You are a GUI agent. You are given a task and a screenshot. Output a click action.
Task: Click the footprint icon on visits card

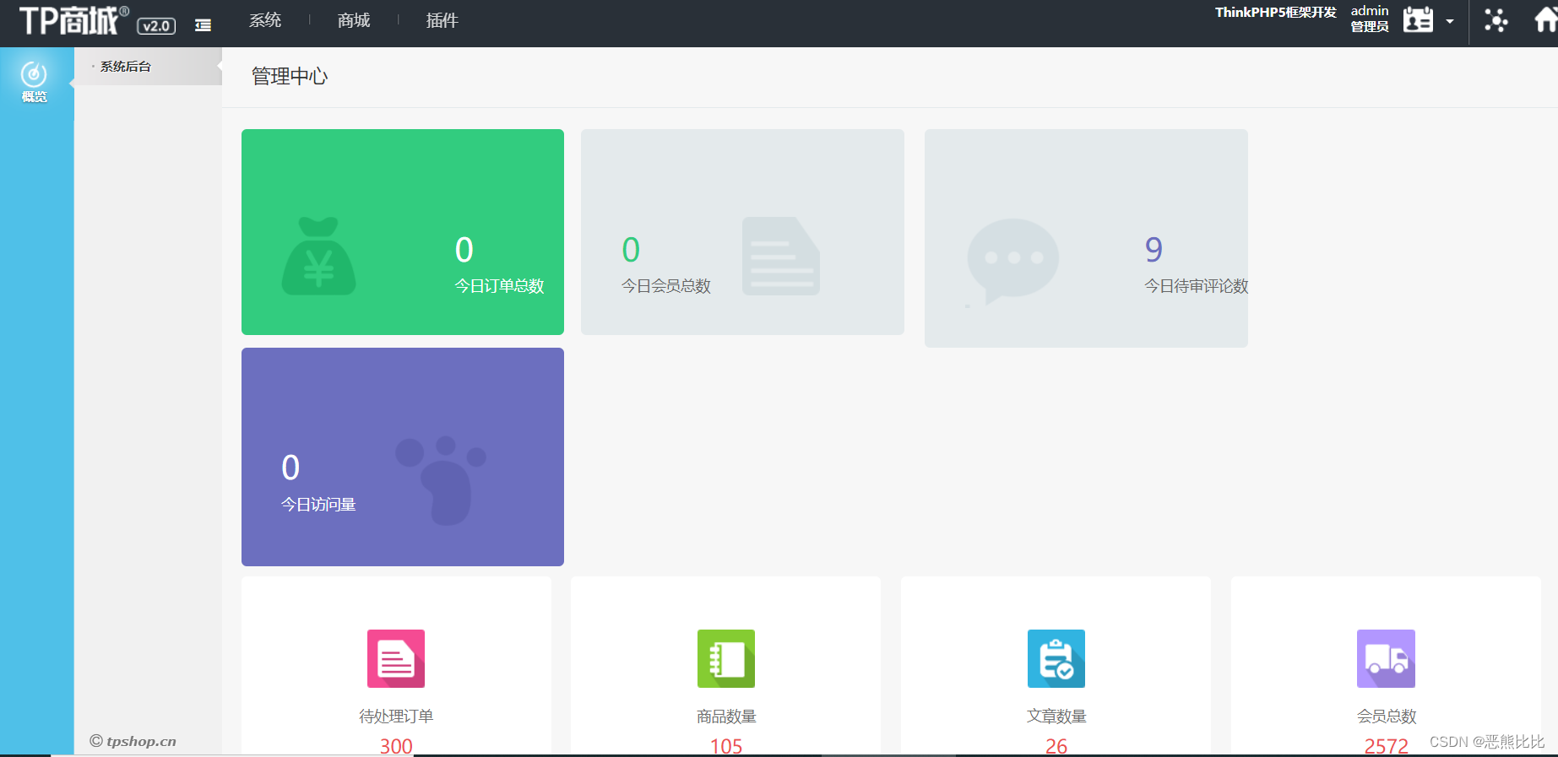coord(441,481)
